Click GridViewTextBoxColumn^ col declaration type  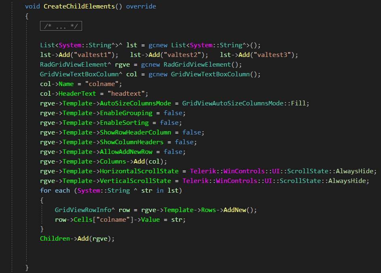(x=81, y=74)
